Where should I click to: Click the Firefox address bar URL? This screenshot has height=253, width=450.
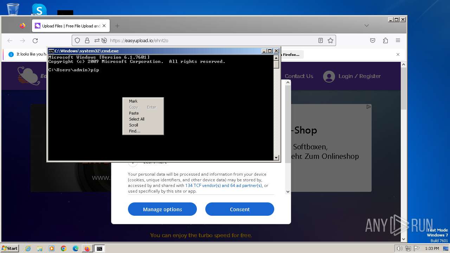139,40
